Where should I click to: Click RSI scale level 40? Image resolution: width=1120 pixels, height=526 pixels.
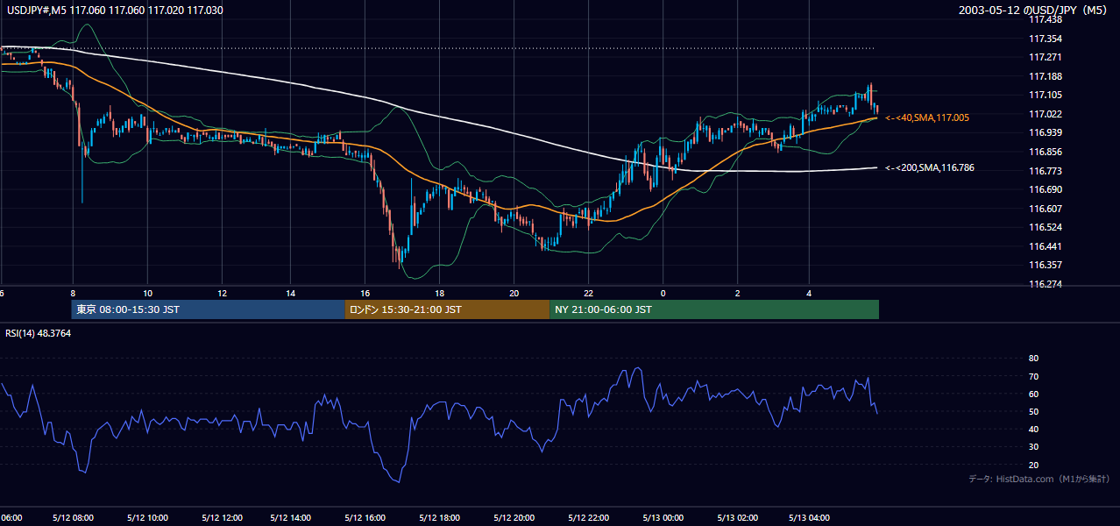pos(1033,429)
